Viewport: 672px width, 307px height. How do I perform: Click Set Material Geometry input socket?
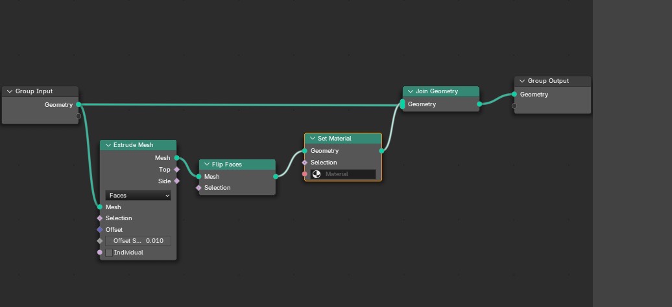[305, 151]
